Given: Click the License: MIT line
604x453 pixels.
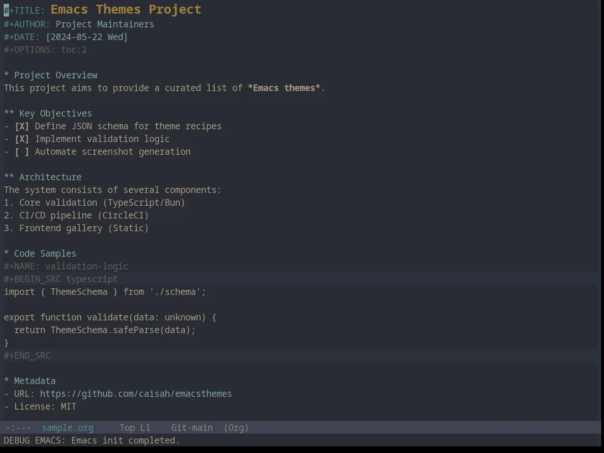Looking at the screenshot, I should 40,407.
